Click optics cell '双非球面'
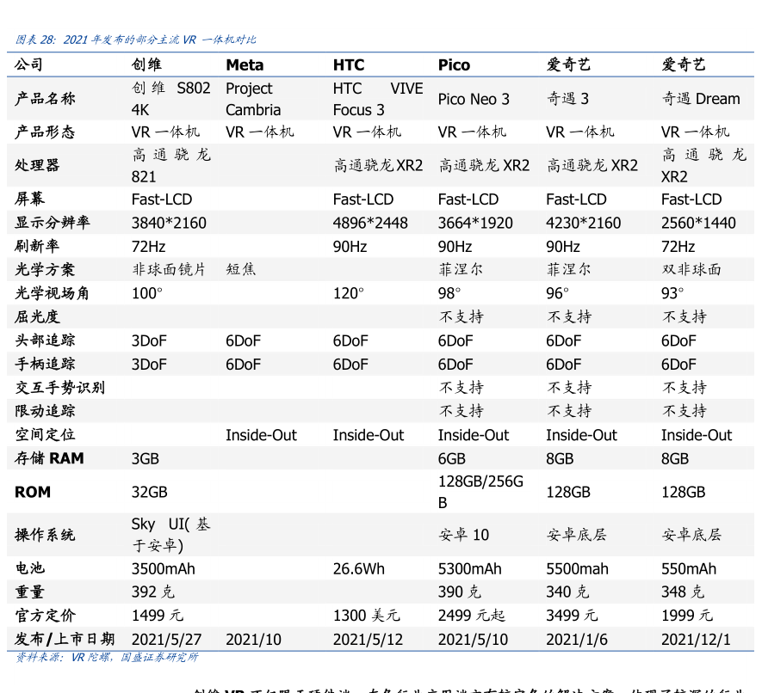762x693 pixels. [x=691, y=269]
